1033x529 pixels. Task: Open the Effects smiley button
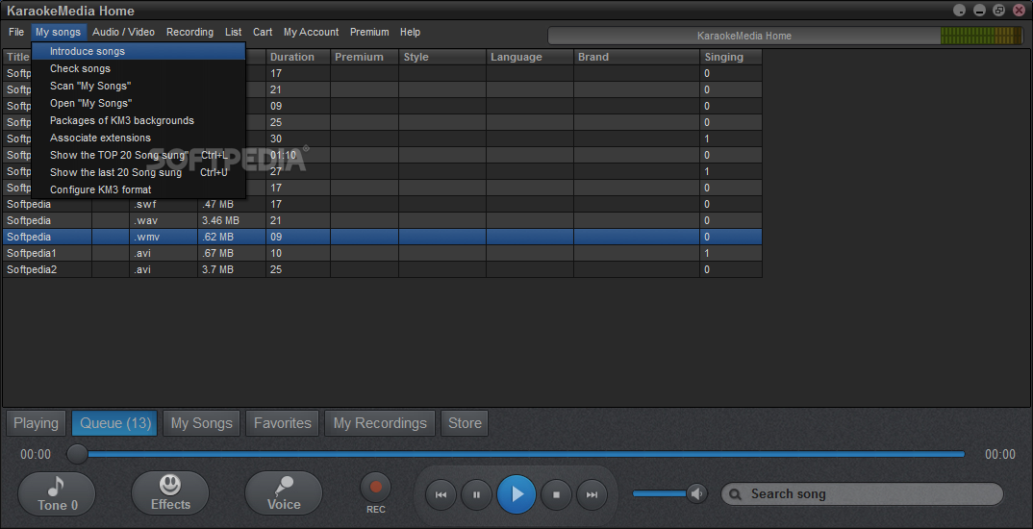pos(170,493)
